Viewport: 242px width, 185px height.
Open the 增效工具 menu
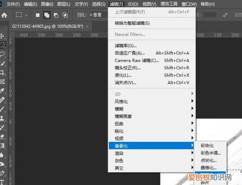[x=169, y=4]
